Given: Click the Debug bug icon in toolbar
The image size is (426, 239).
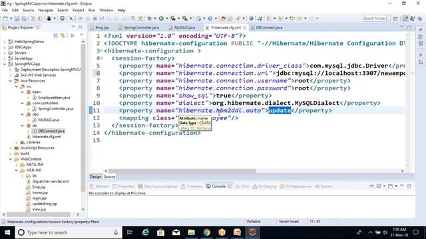Looking at the screenshot, I should point(149,19).
